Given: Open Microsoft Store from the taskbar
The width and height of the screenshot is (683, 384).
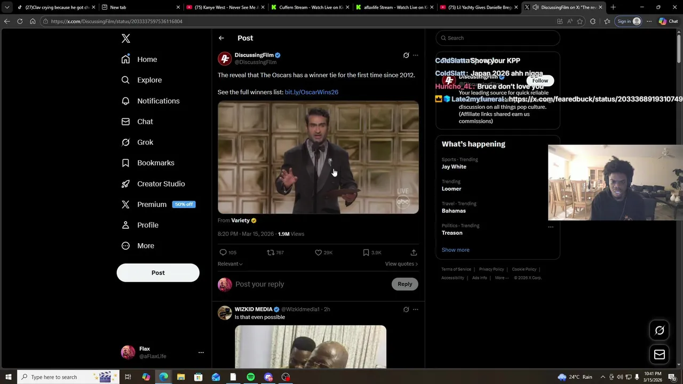Looking at the screenshot, I should click(x=198, y=377).
